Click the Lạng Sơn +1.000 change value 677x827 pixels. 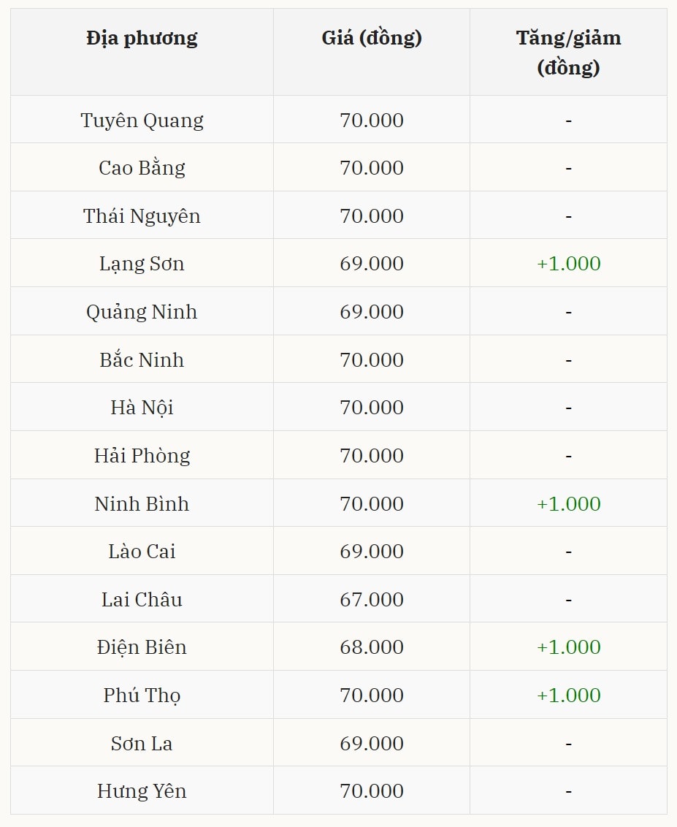point(568,264)
